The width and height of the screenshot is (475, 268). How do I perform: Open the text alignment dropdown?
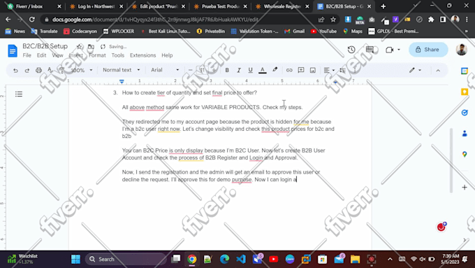tap(329, 70)
